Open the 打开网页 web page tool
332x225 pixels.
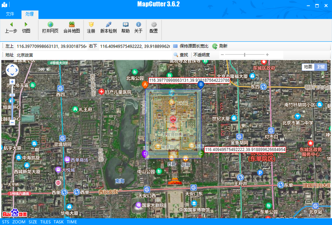50,28
